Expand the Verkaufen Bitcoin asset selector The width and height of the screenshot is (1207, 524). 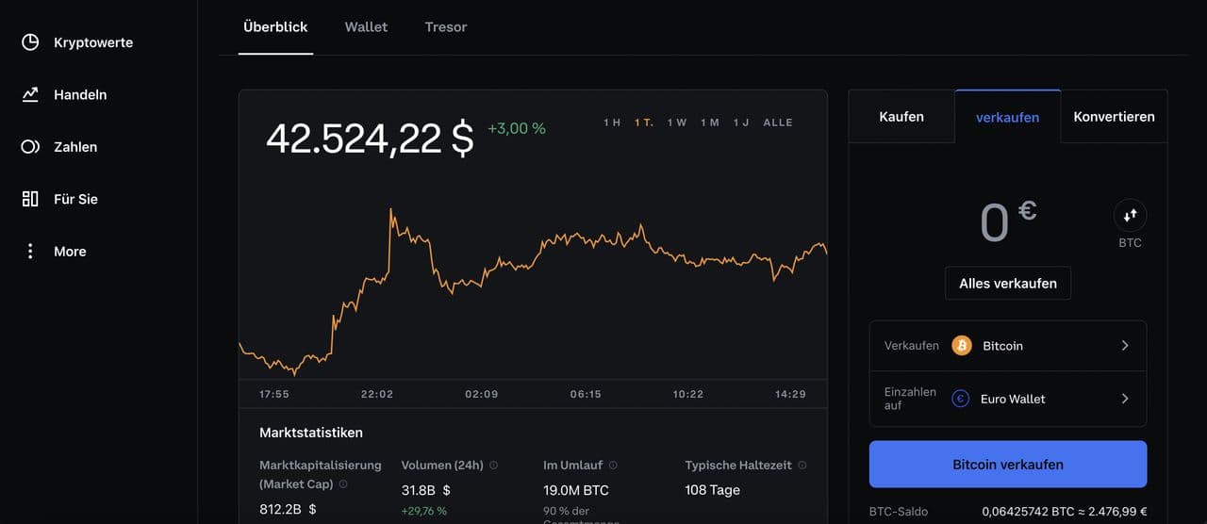(1124, 346)
